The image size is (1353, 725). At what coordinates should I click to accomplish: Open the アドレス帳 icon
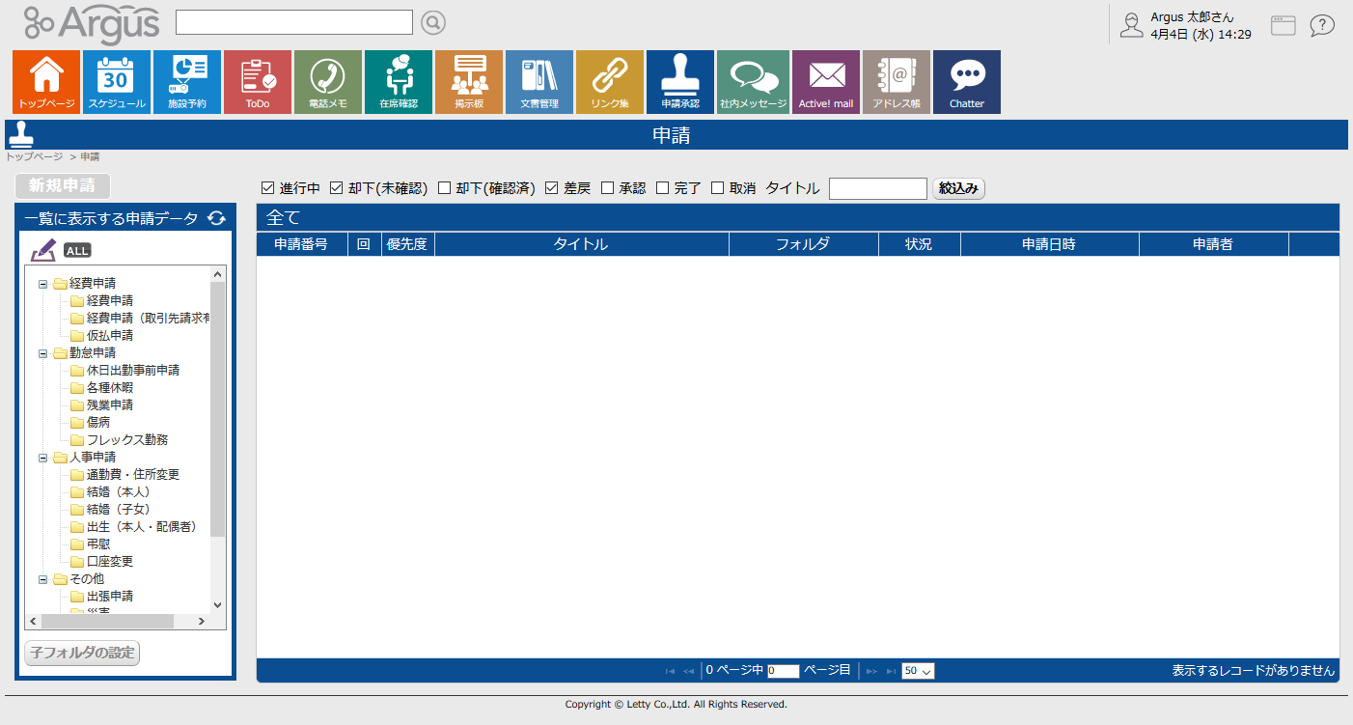point(897,82)
